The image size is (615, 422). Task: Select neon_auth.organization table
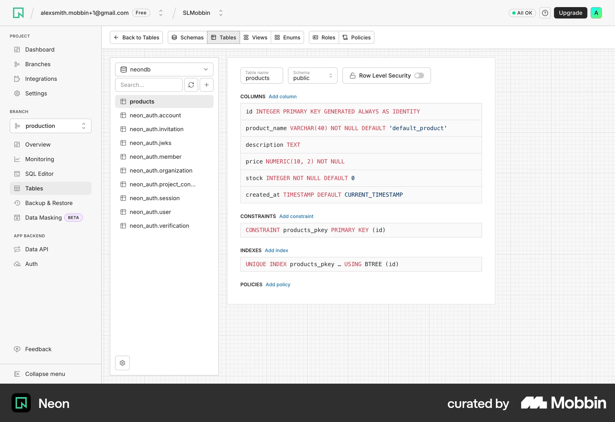tap(164, 171)
